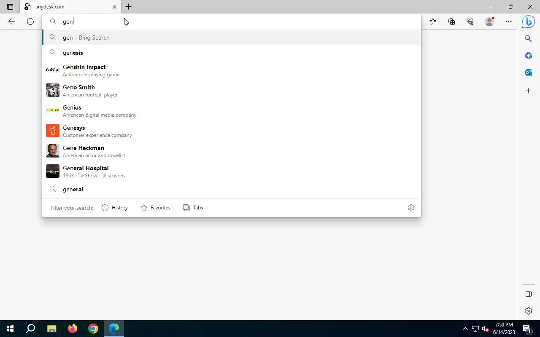Open the profile avatar icon
The image size is (540, 337).
point(489,21)
